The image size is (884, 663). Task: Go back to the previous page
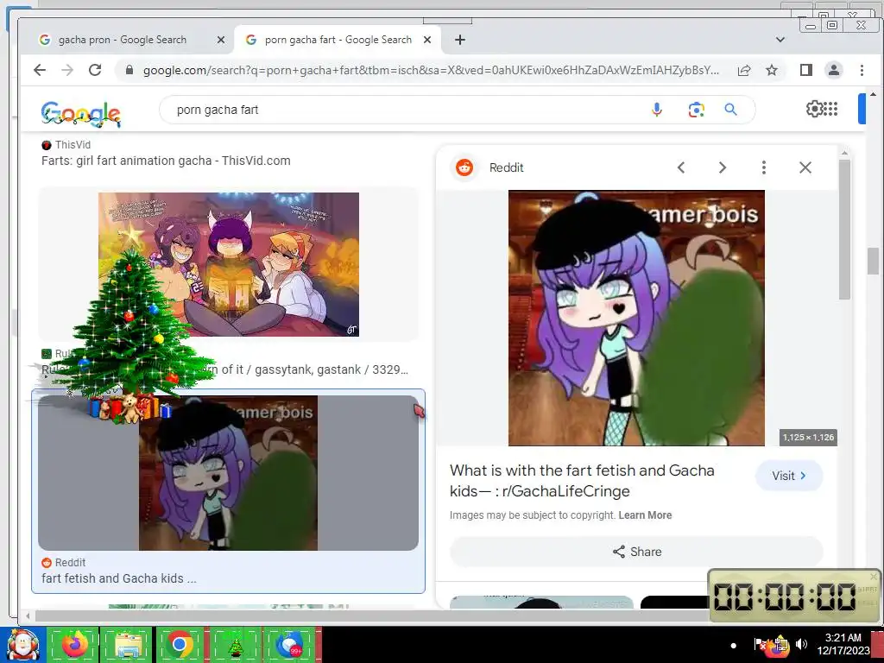(40, 70)
